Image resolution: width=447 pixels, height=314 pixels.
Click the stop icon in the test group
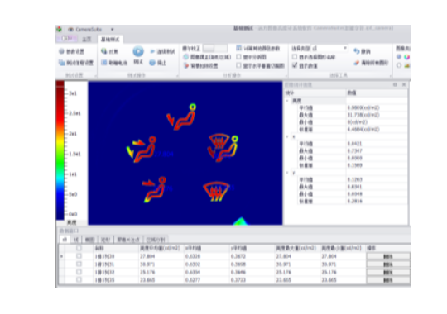[152, 63]
